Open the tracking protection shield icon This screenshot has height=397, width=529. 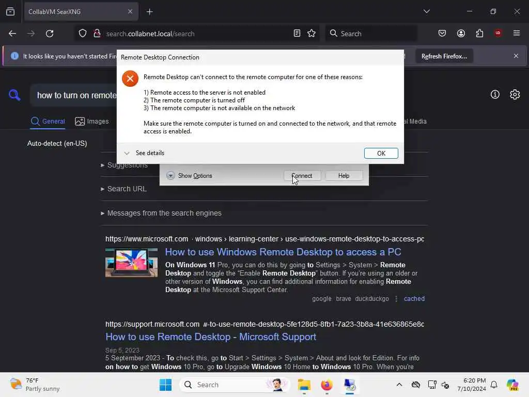[x=82, y=34]
